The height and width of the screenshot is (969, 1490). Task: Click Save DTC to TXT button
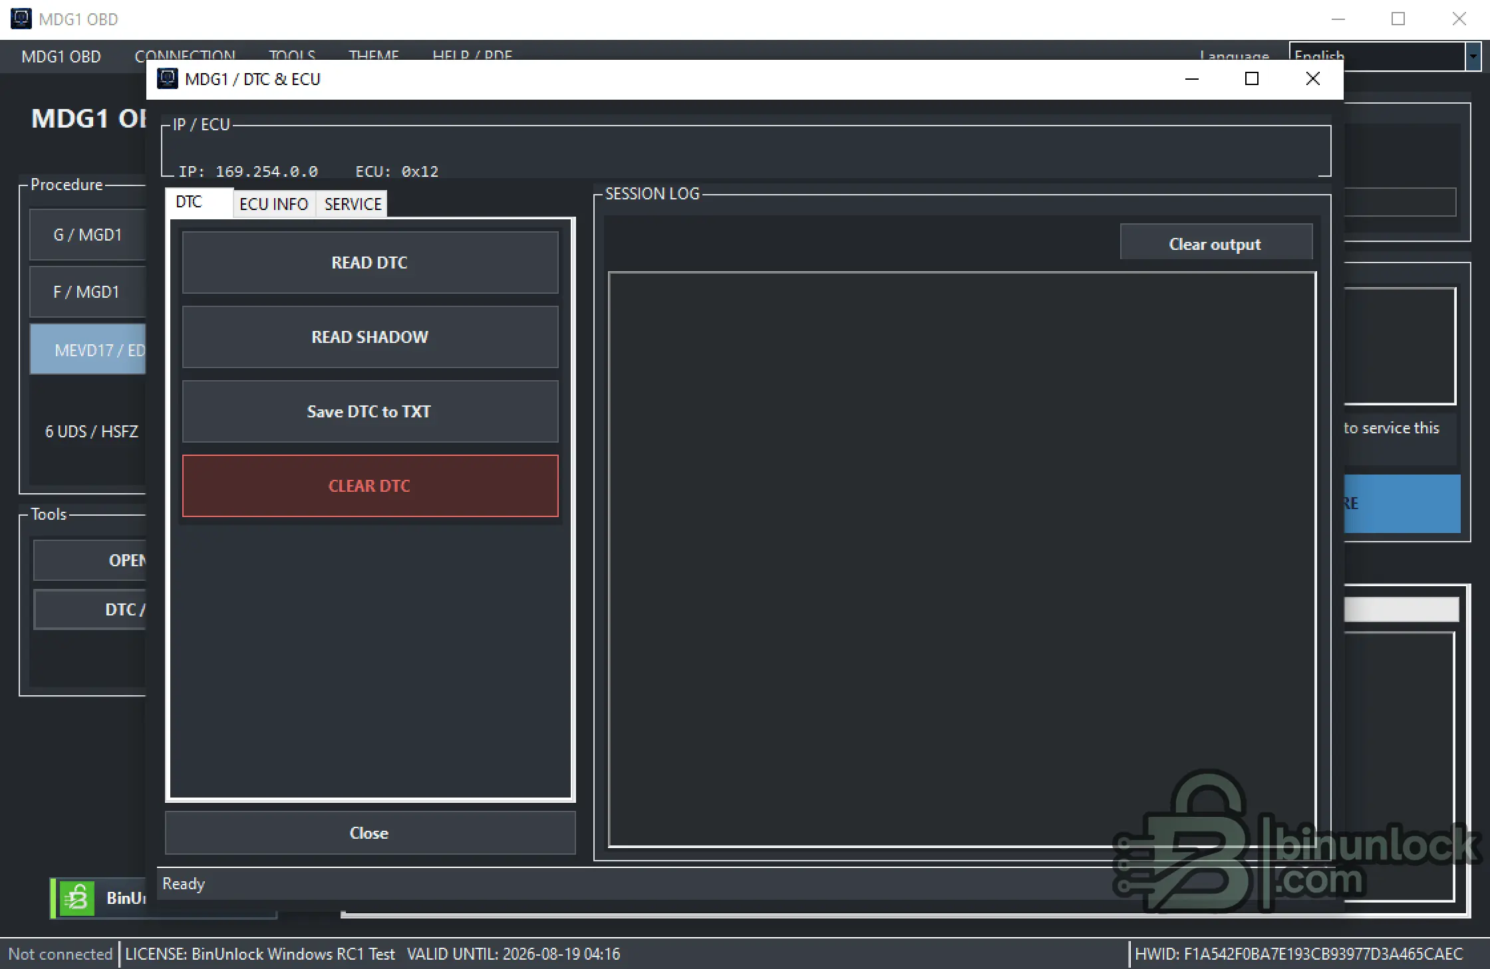(x=370, y=411)
